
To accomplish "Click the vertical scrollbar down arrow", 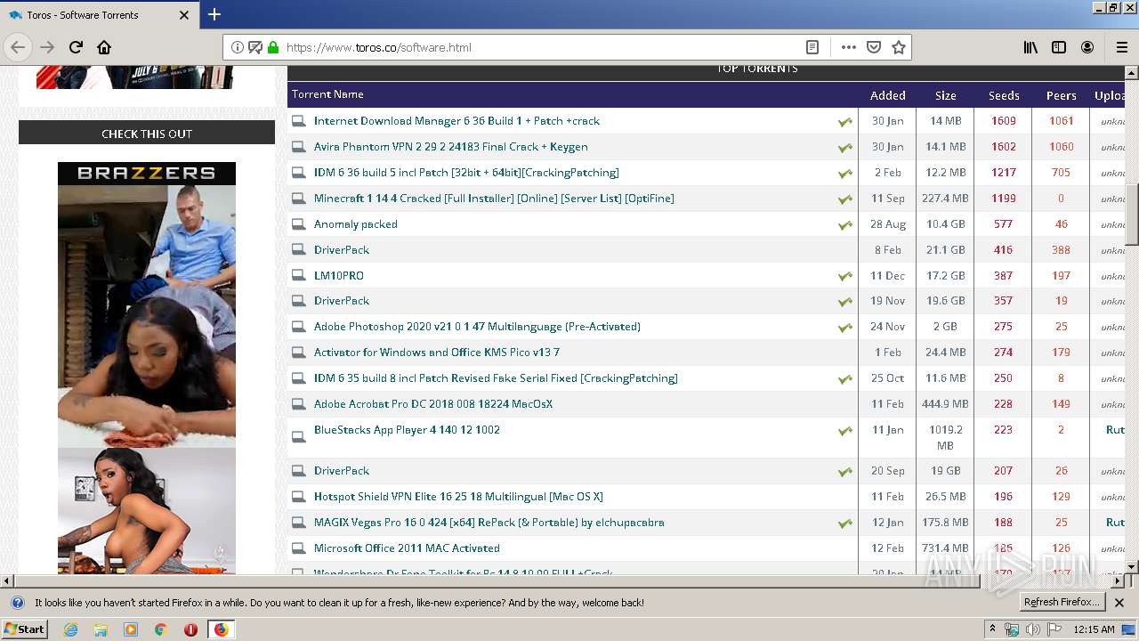I will click(x=1132, y=567).
